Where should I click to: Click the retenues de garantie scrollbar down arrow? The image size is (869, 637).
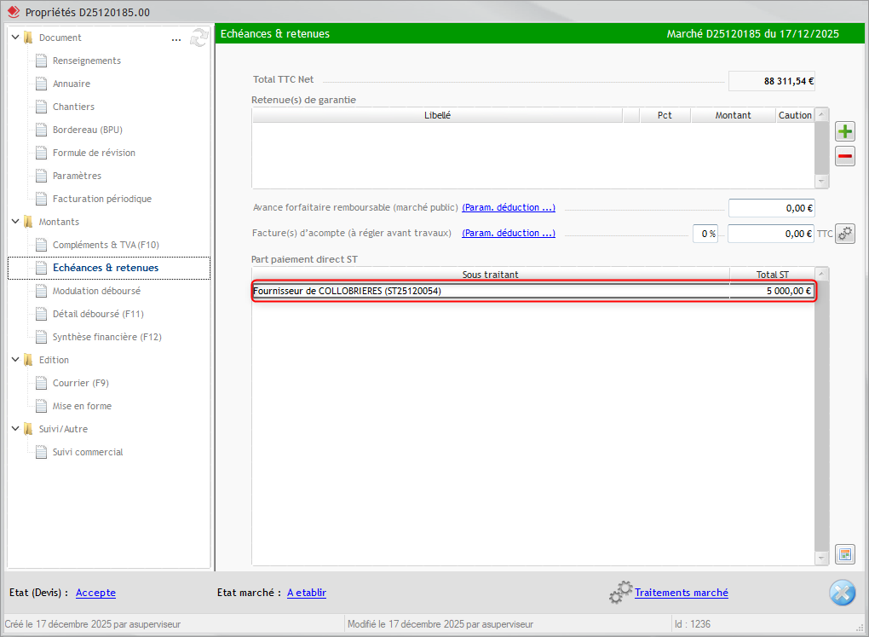coord(821,182)
